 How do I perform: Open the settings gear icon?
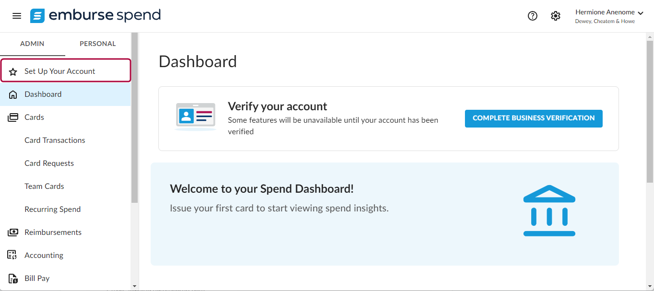pyautogui.click(x=556, y=16)
